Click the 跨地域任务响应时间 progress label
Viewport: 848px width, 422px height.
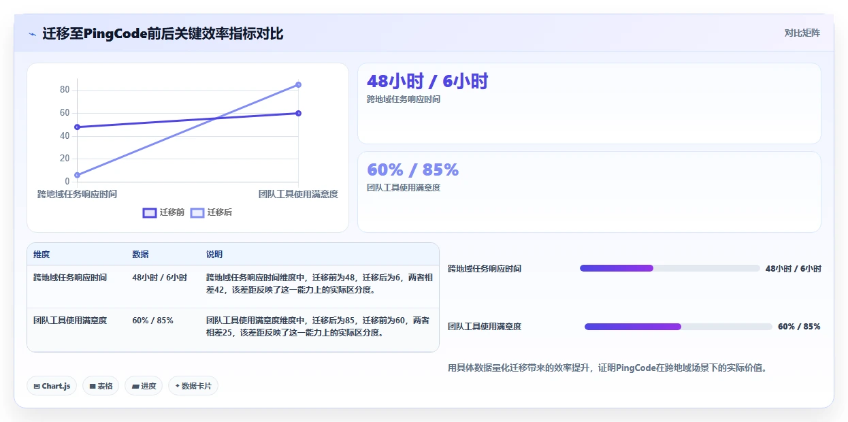pos(485,269)
